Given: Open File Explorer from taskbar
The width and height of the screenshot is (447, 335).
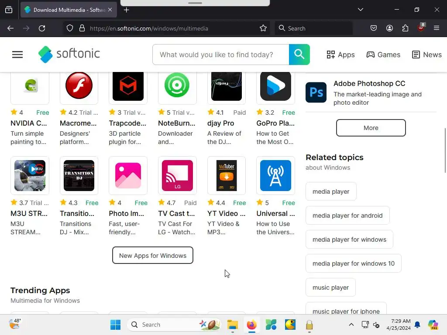Looking at the screenshot, I should tap(232, 325).
